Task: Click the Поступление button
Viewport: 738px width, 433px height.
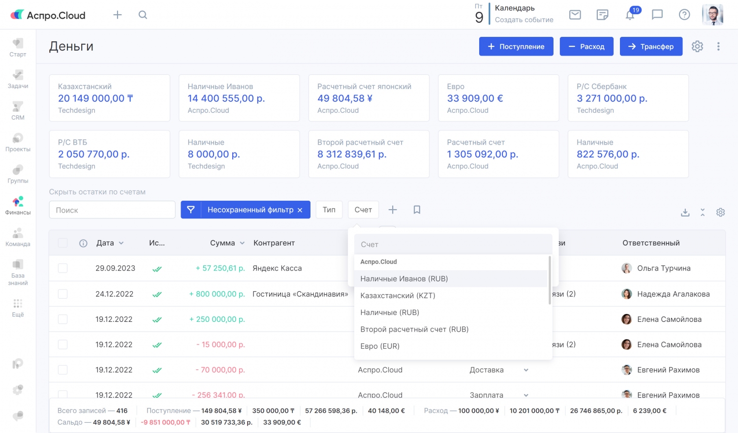Action: 516,46
